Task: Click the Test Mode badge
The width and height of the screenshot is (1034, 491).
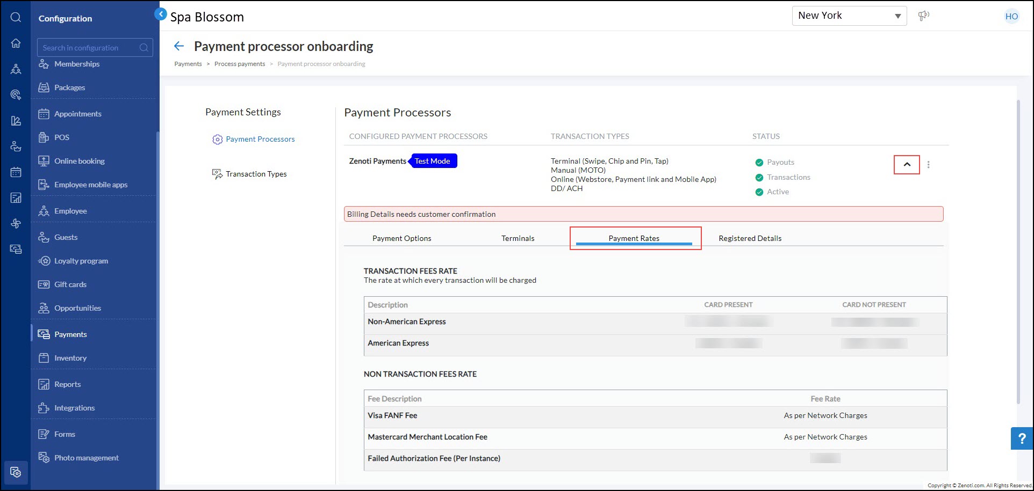Action: [433, 161]
